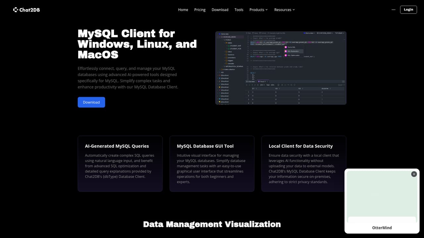Click the "Effortlessly connect, query, and manage" paragraph
This screenshot has width=424, height=238.
tap(128, 78)
